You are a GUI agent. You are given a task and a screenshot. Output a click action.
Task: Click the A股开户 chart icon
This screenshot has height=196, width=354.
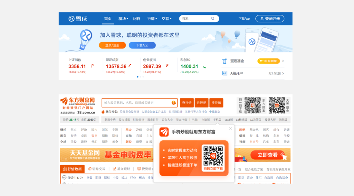[x=224, y=73]
